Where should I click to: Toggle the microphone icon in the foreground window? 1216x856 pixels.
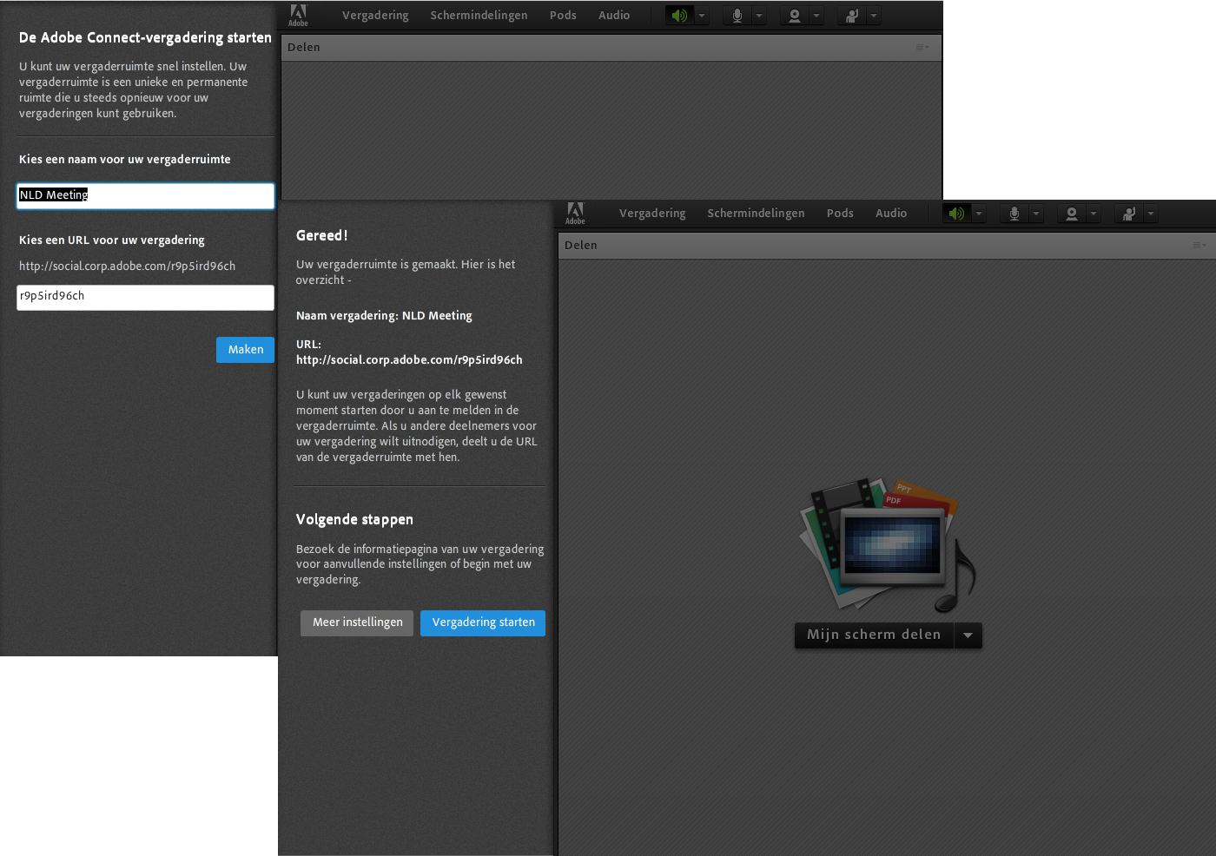point(1014,214)
